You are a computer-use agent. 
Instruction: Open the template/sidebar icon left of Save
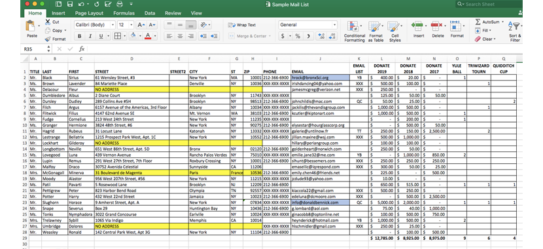(x=58, y=5)
